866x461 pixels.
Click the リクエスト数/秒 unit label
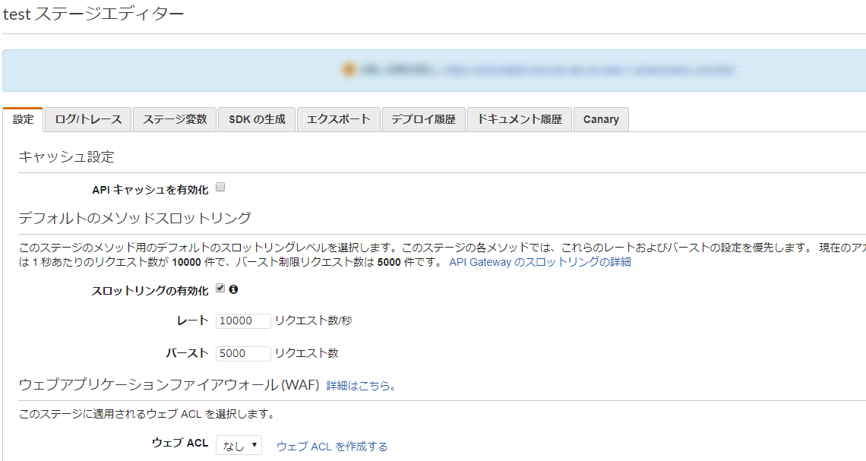314,320
